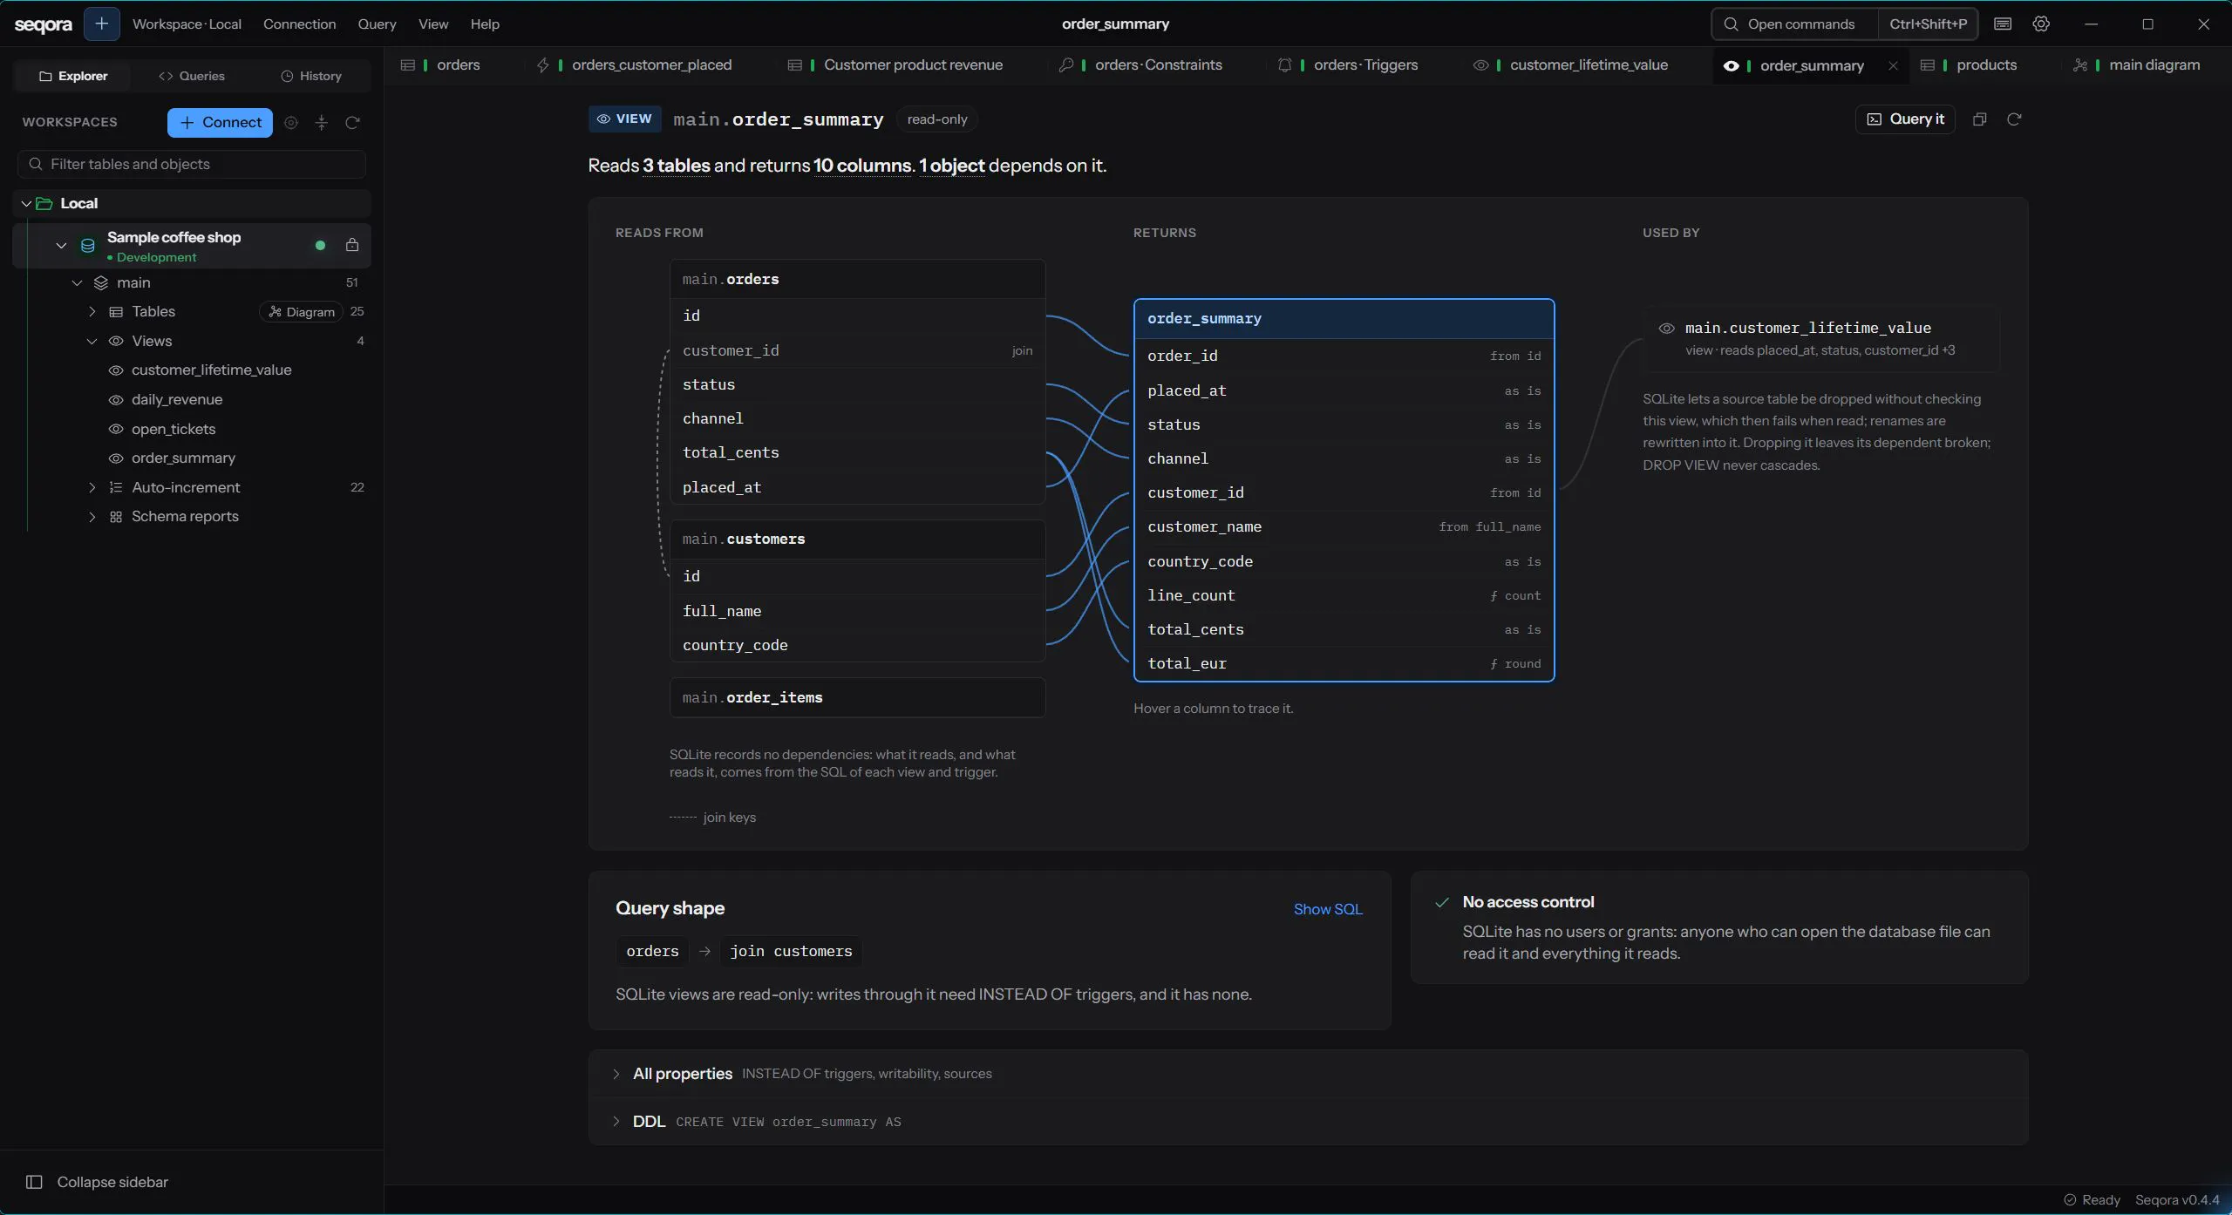The width and height of the screenshot is (2232, 1215).
Task: Click customer_name row in order_summary box
Action: [x=1344, y=527]
